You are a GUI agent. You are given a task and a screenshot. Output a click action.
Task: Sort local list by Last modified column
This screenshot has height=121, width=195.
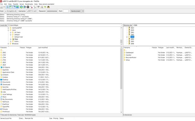point(43,47)
